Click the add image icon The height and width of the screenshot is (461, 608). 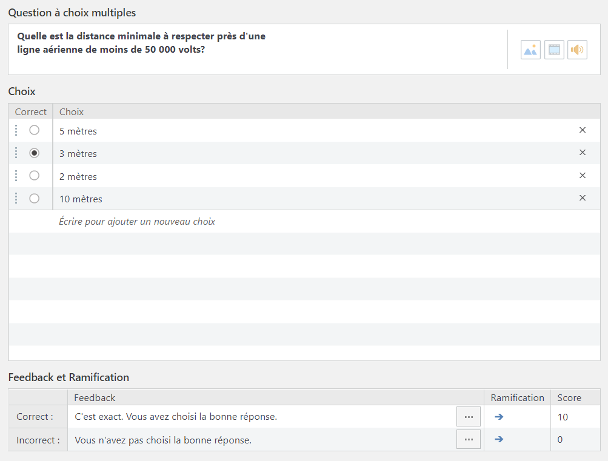[530, 50]
